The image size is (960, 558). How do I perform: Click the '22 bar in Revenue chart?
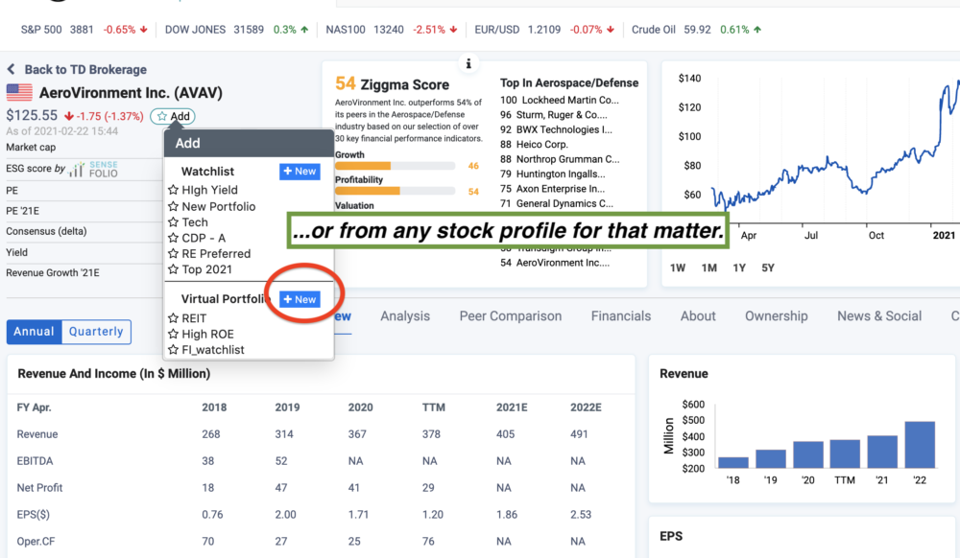[920, 445]
